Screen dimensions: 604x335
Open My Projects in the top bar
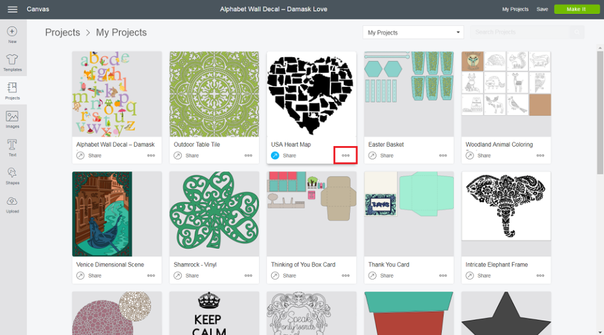[x=515, y=9]
